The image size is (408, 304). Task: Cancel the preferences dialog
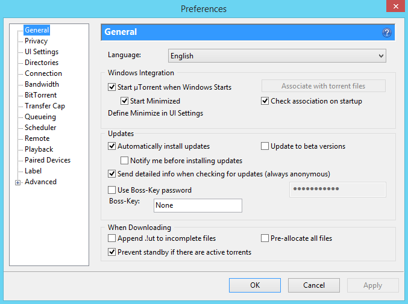point(314,285)
